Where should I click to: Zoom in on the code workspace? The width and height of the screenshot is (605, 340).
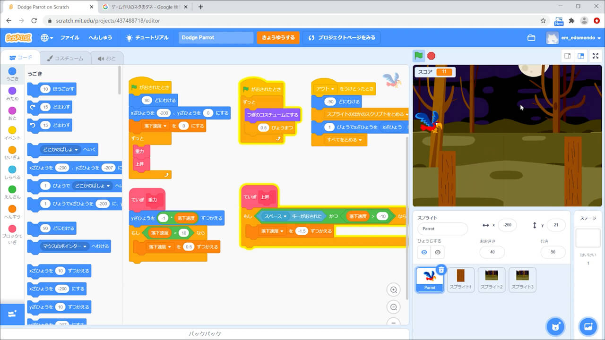click(393, 289)
